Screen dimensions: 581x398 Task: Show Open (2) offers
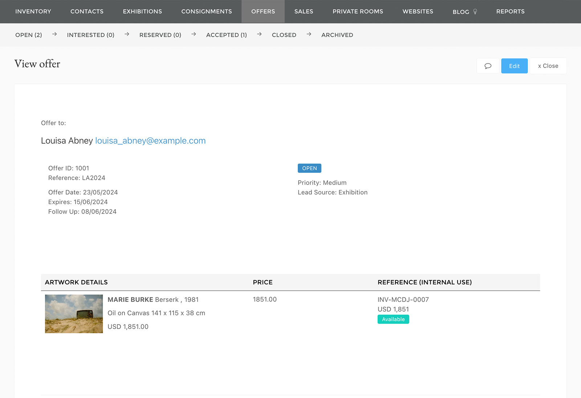pos(29,35)
